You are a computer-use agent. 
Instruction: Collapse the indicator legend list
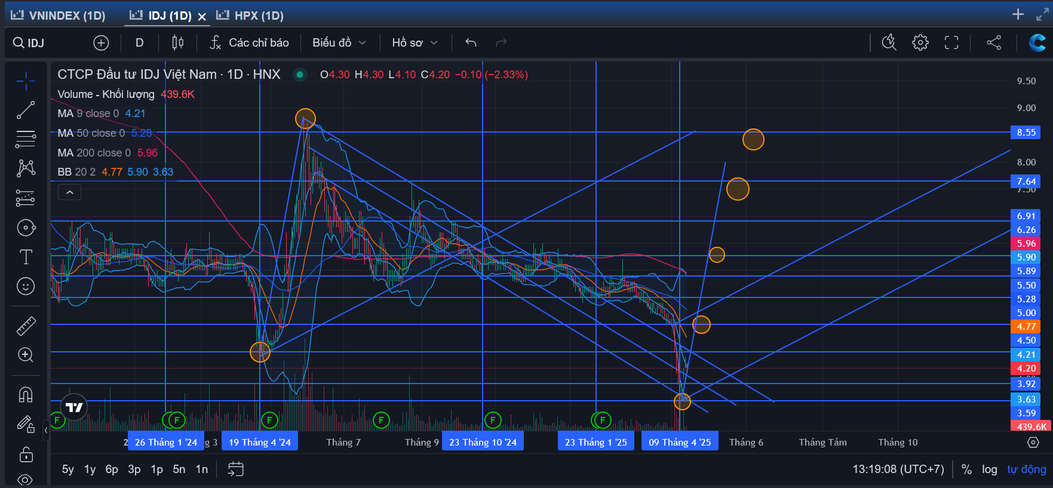click(69, 192)
